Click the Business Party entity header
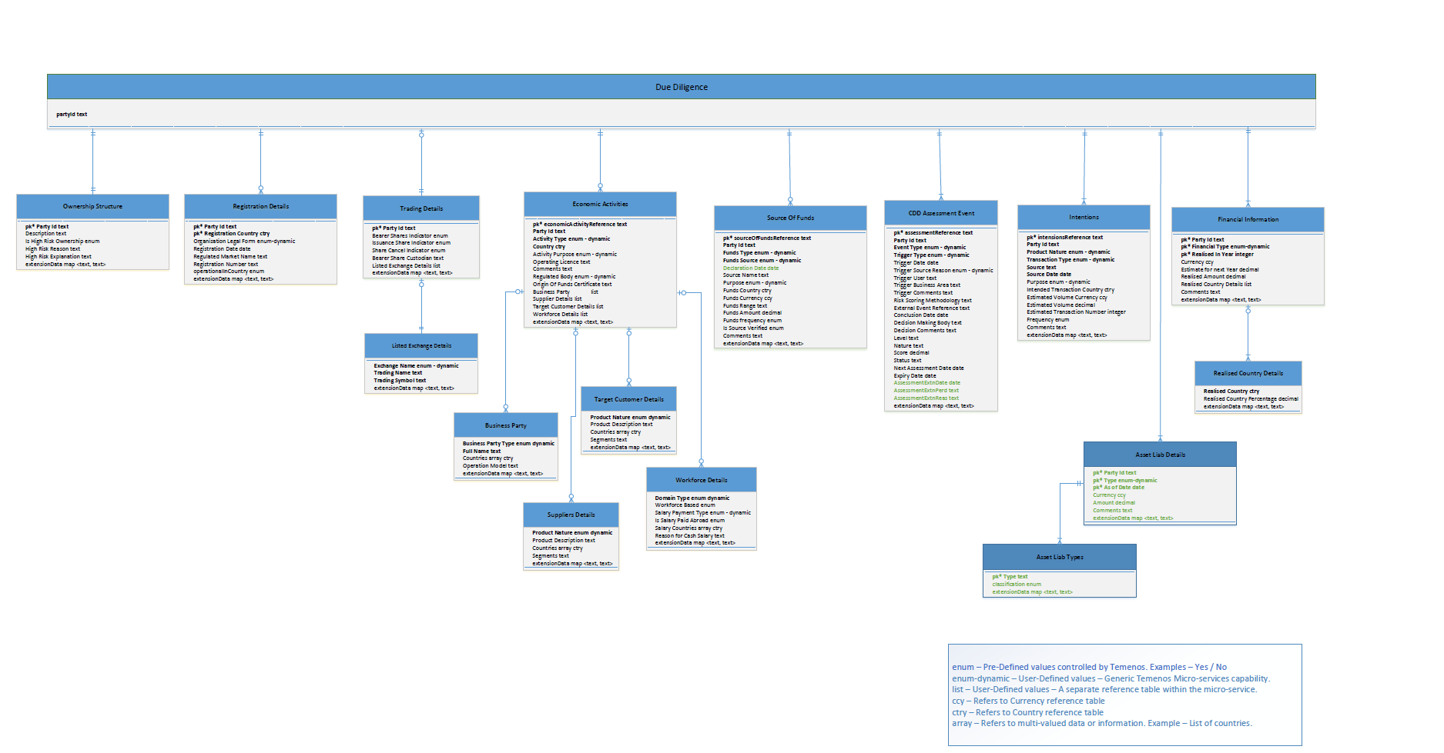The image size is (1444, 753). click(506, 425)
